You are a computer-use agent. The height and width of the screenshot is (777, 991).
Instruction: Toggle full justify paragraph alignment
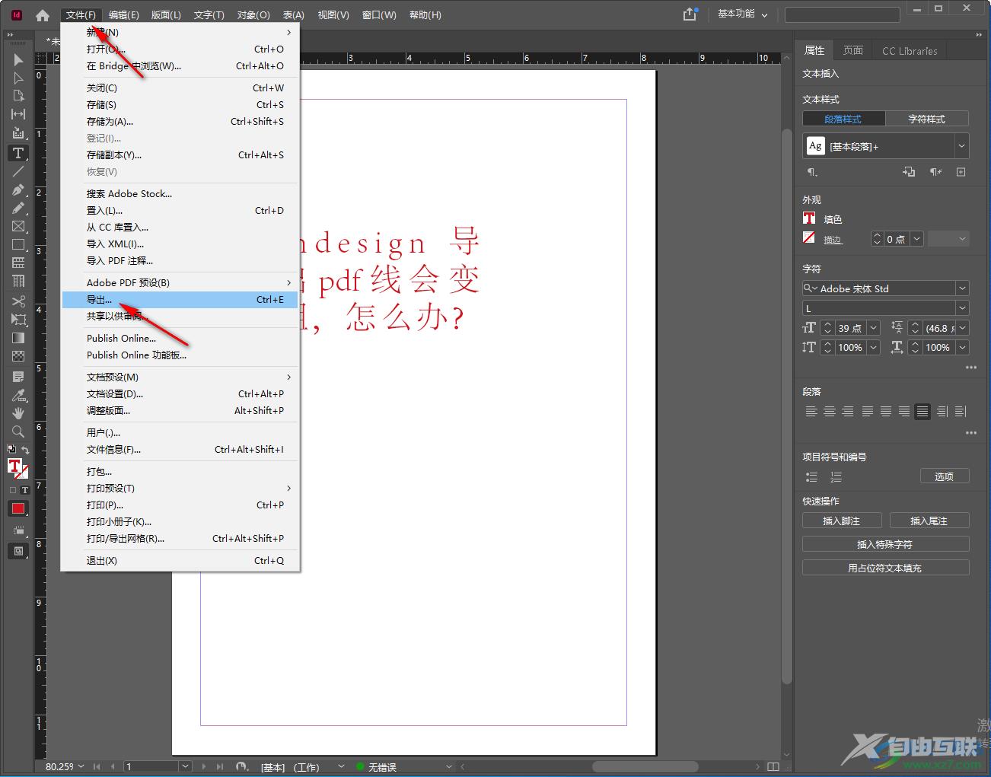coord(922,412)
